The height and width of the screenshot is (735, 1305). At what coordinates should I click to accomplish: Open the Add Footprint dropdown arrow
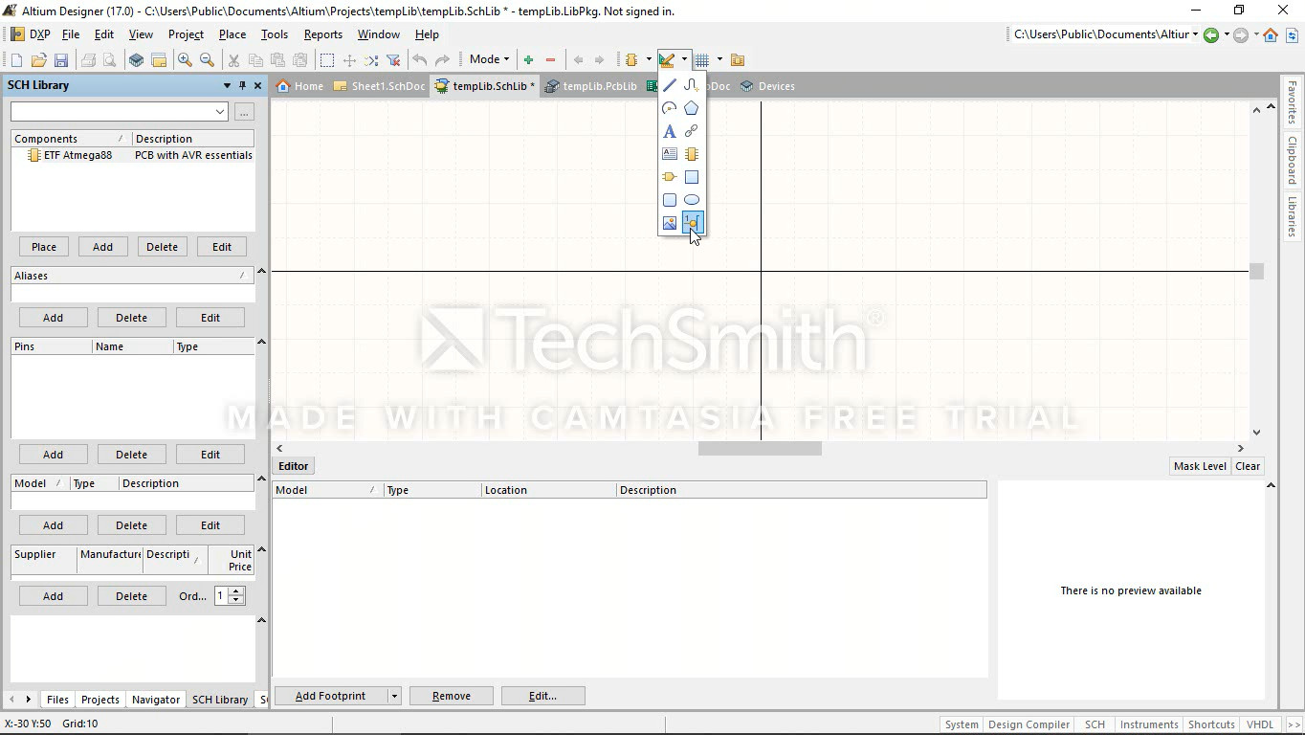click(x=393, y=696)
